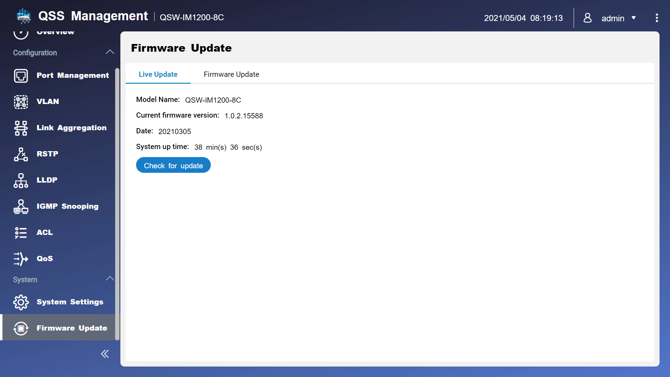Collapse the System section chevron
Screen dimensions: 670x377
110,279
